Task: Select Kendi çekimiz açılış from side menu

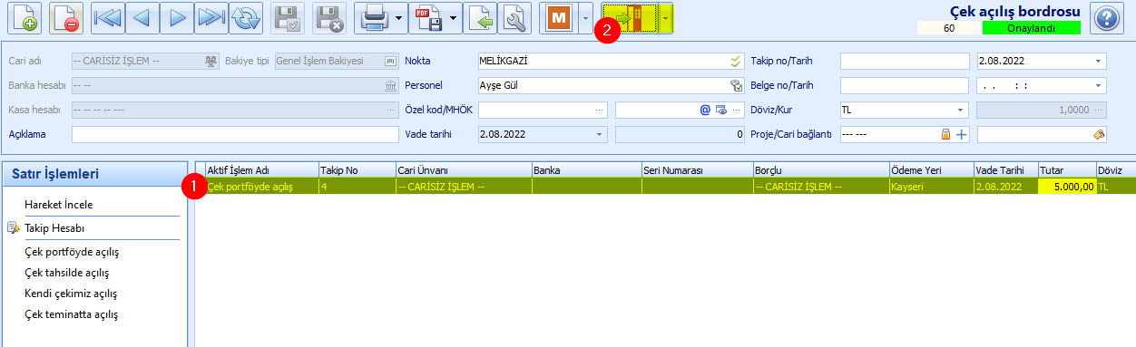Action: coord(71,294)
